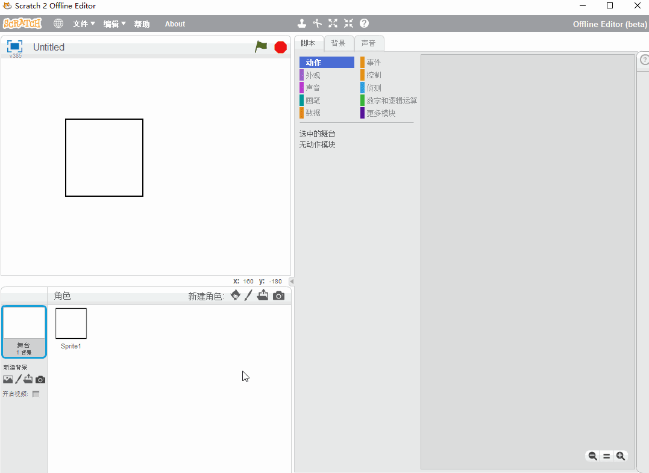
Task: Open the 帮助 menu
Action: tap(142, 24)
